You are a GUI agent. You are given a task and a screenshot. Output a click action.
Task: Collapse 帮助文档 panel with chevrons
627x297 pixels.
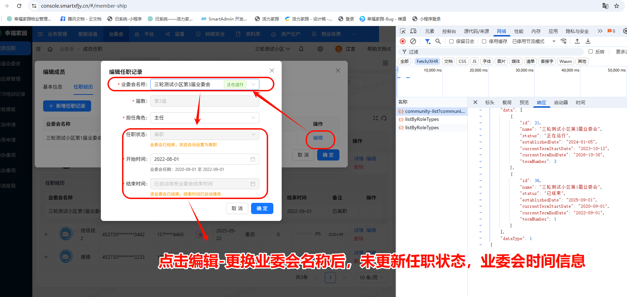coord(389,49)
